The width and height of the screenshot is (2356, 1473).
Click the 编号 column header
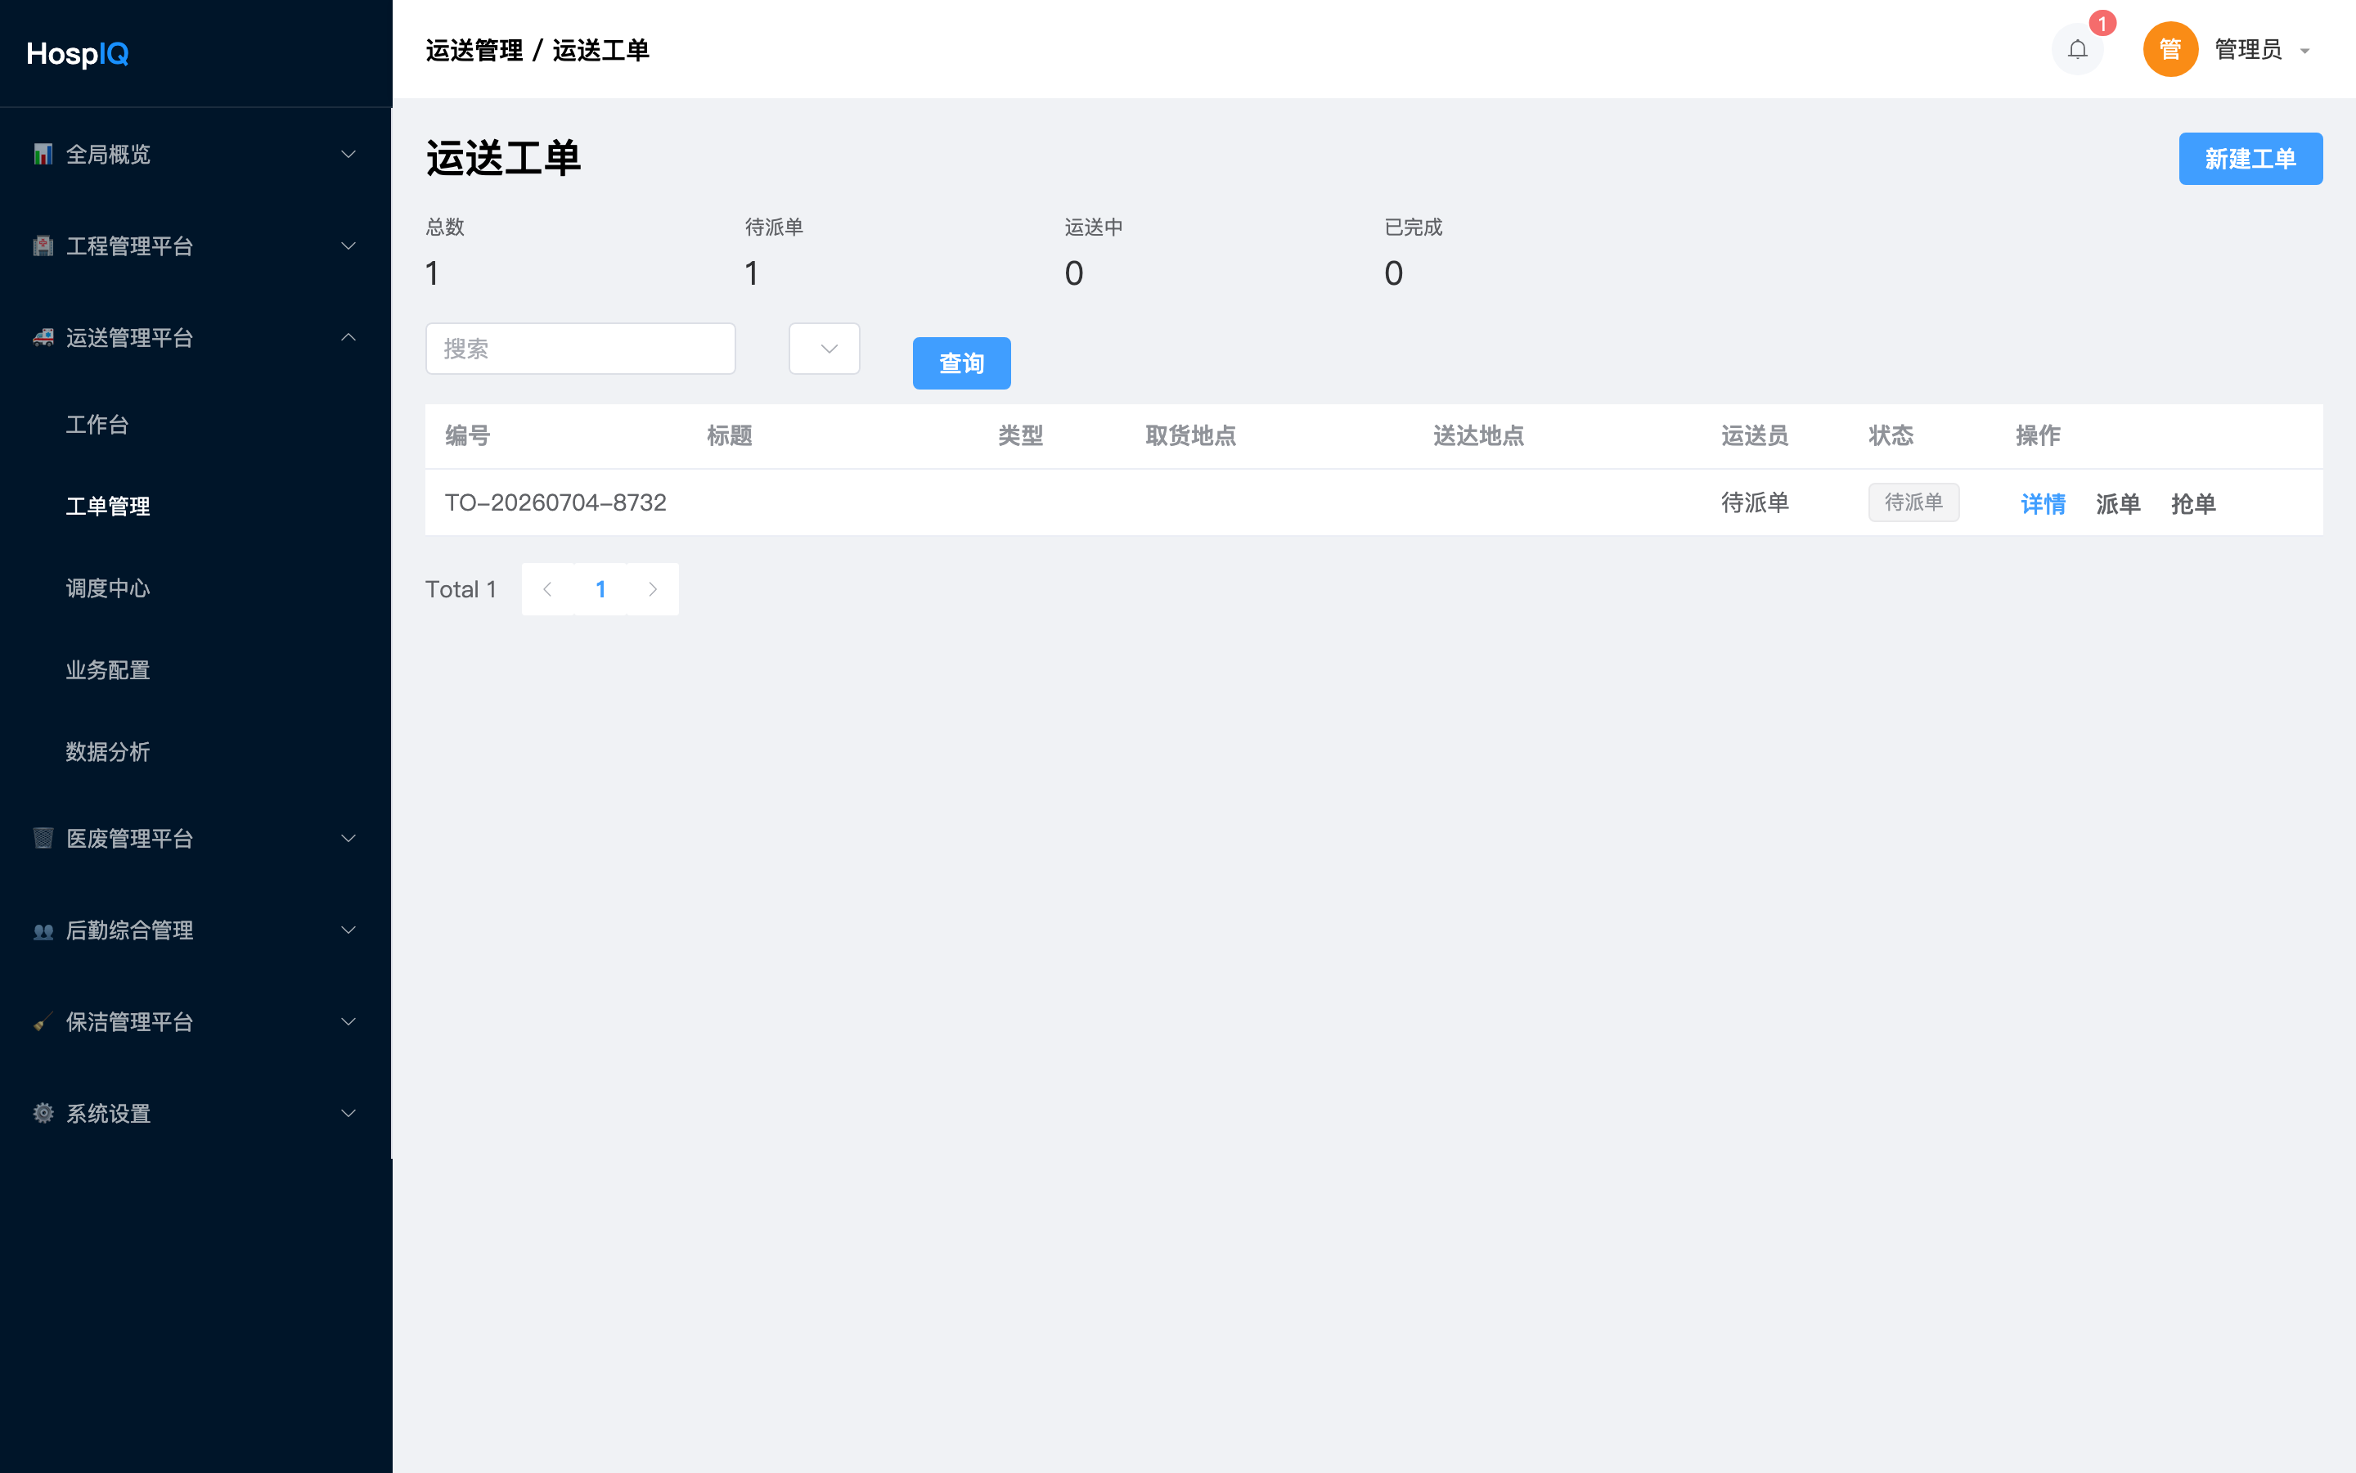(467, 435)
